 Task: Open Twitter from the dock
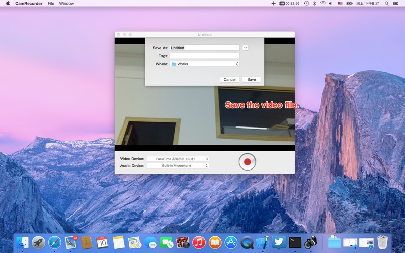[x=279, y=243]
